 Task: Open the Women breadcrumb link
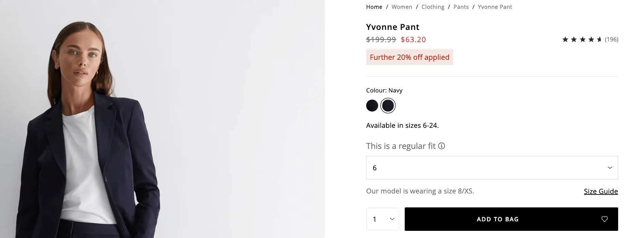click(x=402, y=7)
